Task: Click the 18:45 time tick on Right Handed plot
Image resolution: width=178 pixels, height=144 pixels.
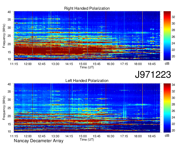Action: coord(152,64)
